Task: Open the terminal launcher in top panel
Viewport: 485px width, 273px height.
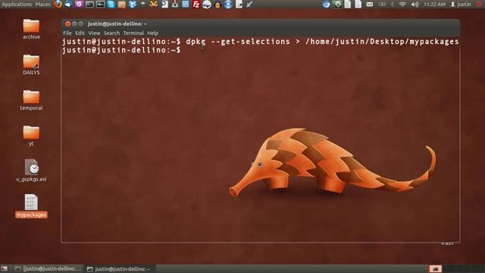Action: 89,5
